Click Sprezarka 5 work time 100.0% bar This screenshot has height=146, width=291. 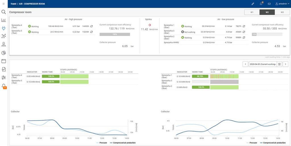(x=51, y=82)
